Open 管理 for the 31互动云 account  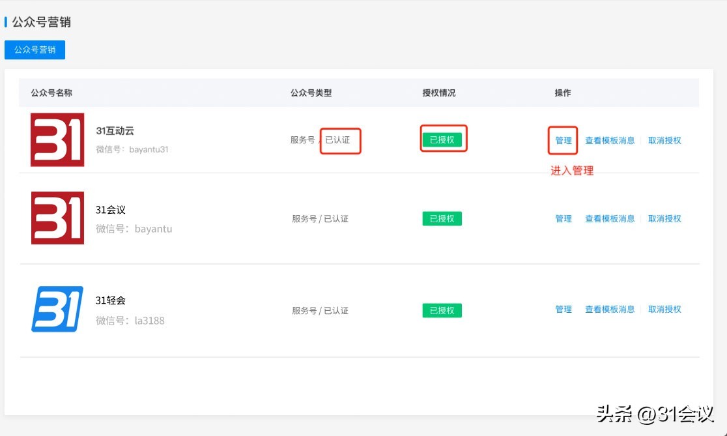pos(562,139)
